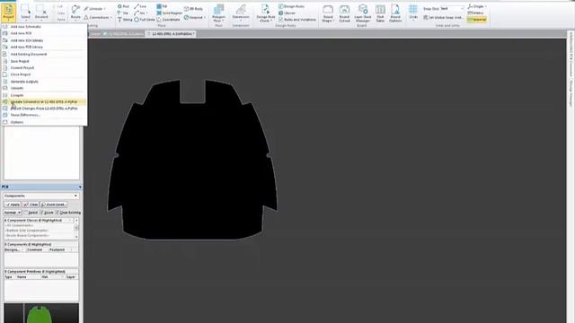
Task: Insert a Drill Table
Action: click(x=380, y=13)
